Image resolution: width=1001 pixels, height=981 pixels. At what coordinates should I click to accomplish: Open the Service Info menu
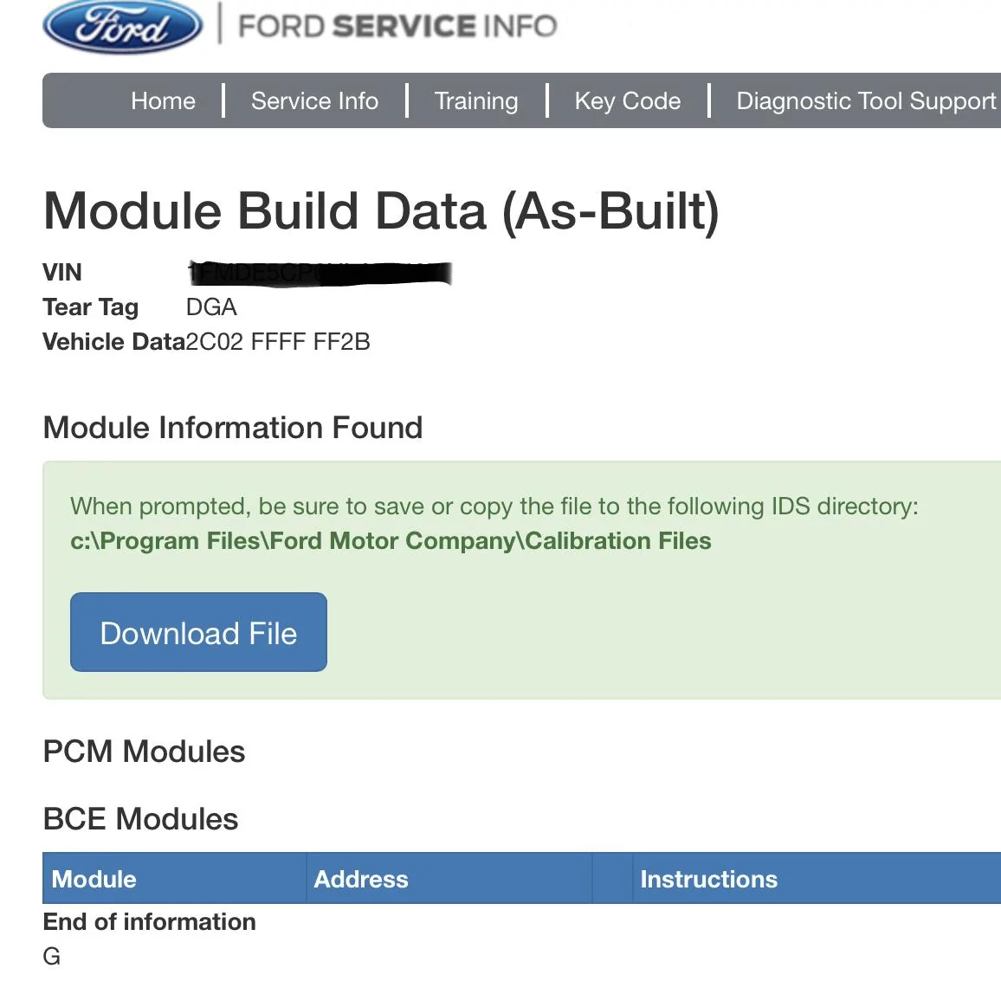pyautogui.click(x=314, y=100)
